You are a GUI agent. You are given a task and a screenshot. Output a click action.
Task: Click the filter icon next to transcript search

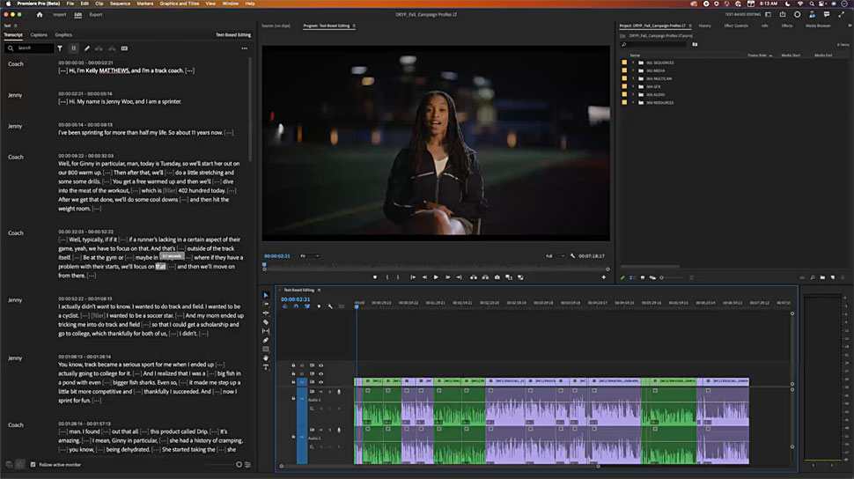62,48
